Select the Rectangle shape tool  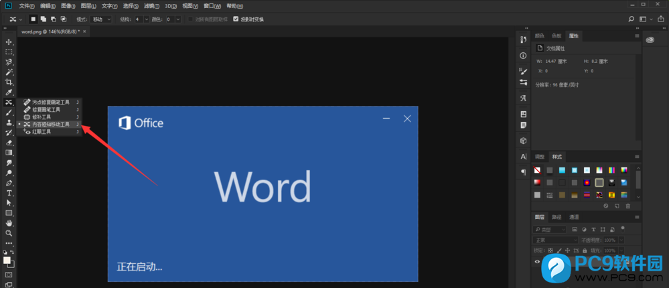tap(9, 213)
